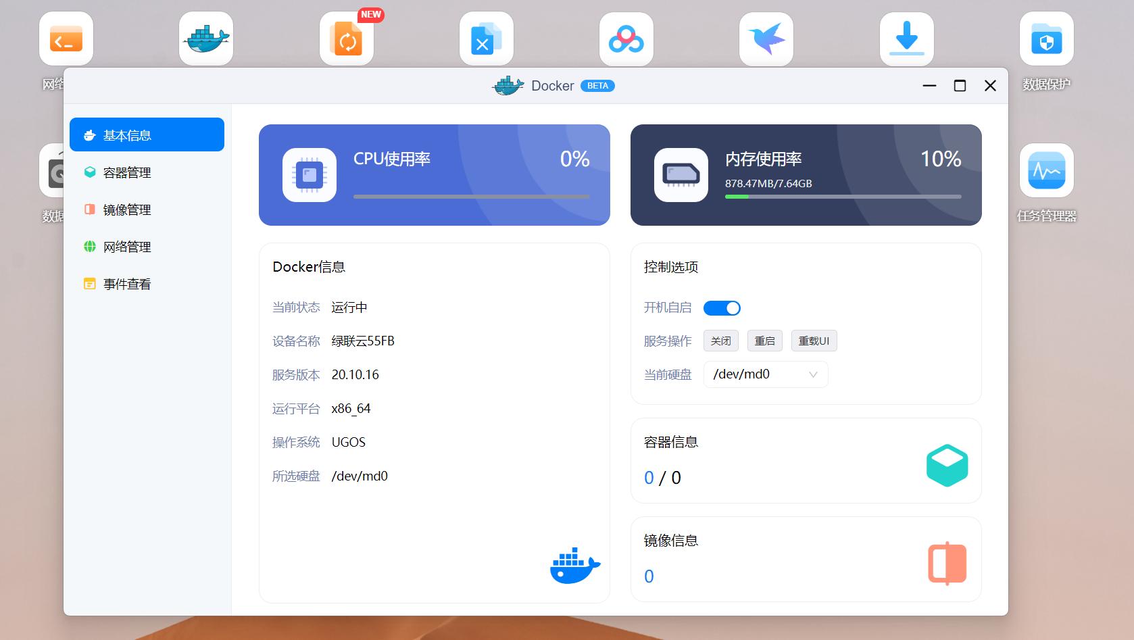Click the Docker whale logo in the title bar

click(x=508, y=85)
